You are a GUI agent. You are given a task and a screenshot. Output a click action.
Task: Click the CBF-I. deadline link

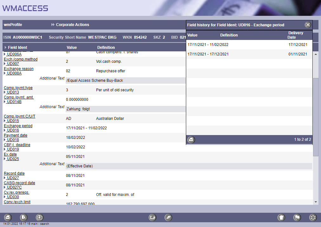[17, 145]
